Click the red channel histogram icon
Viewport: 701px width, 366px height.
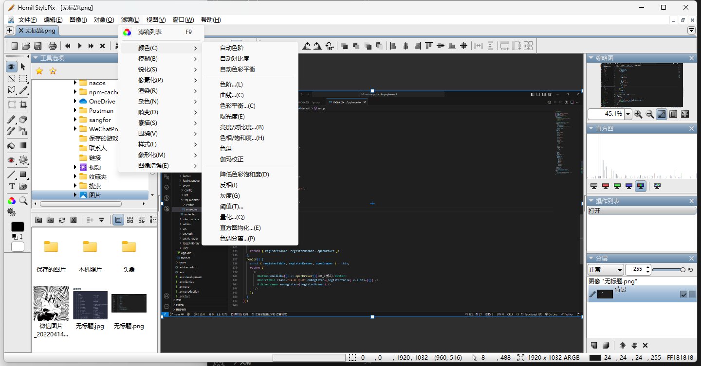[x=606, y=186]
